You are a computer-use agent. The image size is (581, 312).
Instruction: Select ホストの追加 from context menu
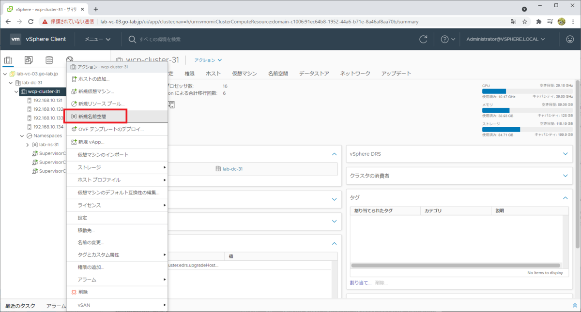(x=117, y=79)
